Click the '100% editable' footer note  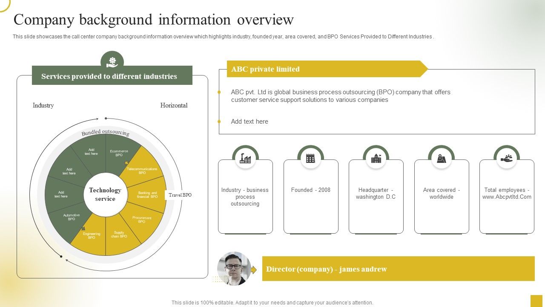(272, 302)
